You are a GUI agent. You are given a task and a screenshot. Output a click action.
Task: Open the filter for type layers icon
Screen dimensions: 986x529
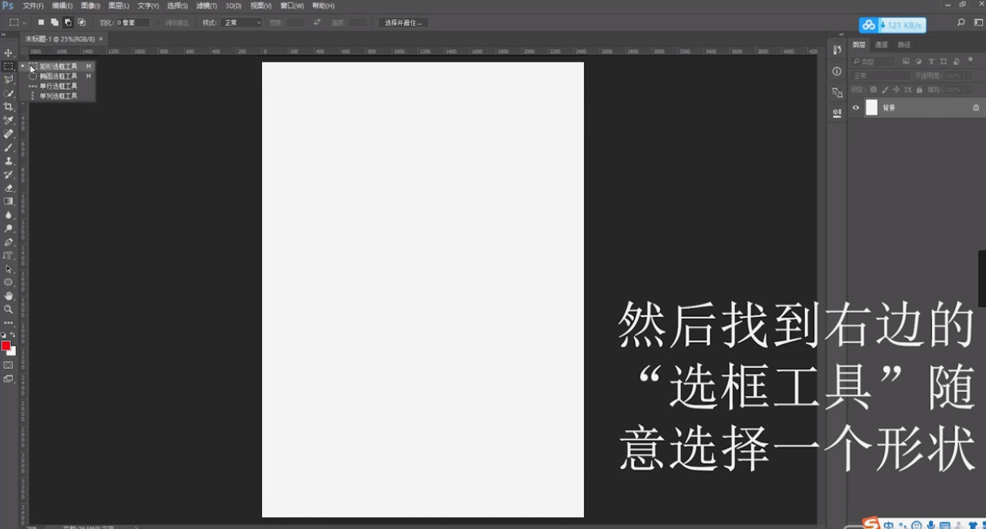(931, 62)
